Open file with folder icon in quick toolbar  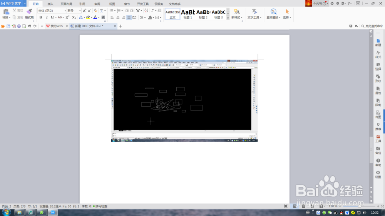[3, 26]
